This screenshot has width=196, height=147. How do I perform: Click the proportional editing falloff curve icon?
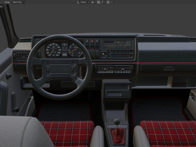[112, 2]
